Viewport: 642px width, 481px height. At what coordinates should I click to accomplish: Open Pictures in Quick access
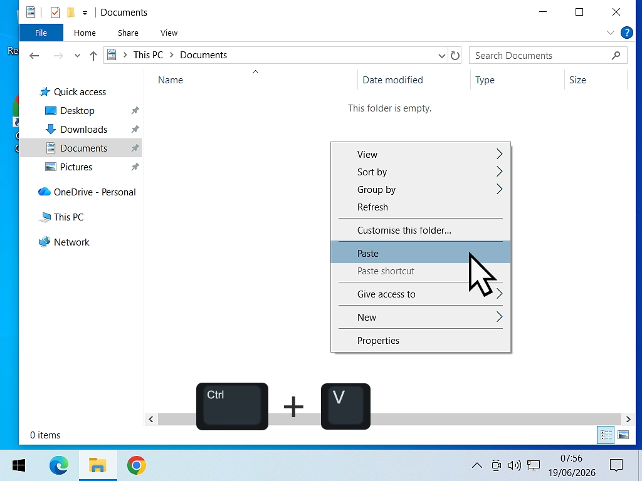(76, 167)
